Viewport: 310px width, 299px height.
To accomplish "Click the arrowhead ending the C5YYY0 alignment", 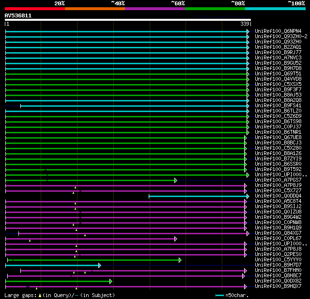I will pos(180,260).
